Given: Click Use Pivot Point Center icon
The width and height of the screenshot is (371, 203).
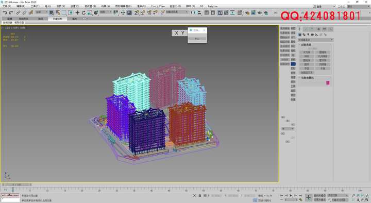Looking at the screenshot, I should tap(115, 12).
